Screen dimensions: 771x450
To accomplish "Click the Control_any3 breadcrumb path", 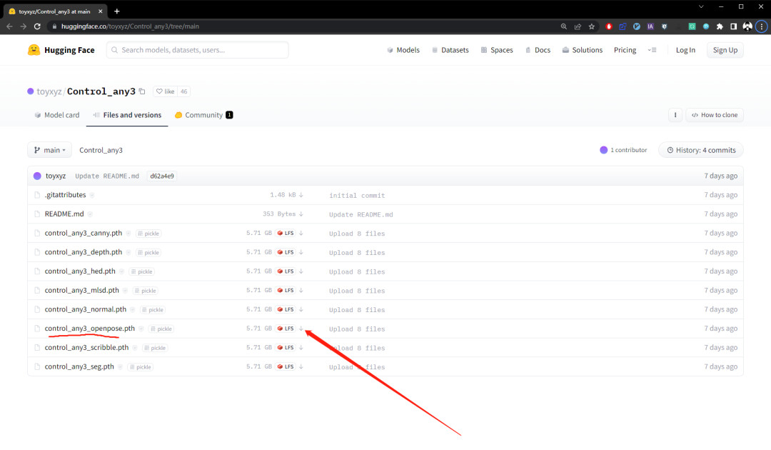I will click(x=101, y=150).
